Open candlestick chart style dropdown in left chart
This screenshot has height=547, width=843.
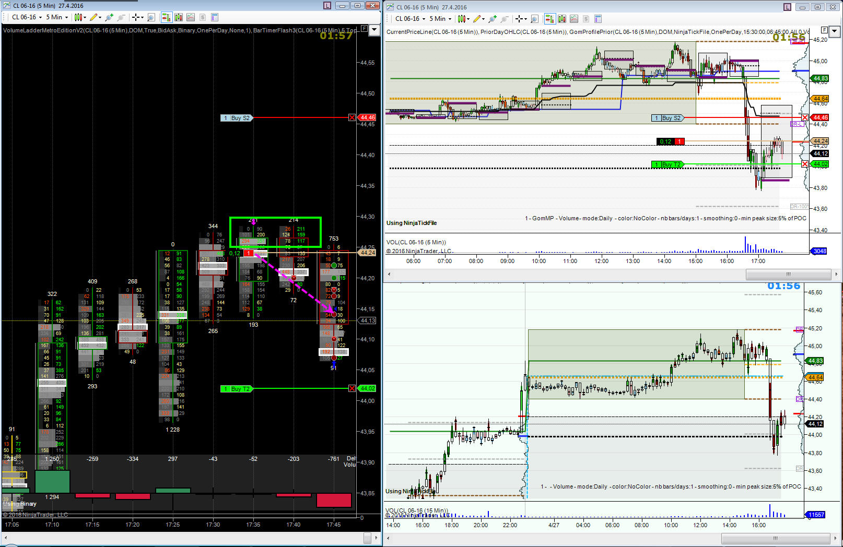tap(80, 17)
